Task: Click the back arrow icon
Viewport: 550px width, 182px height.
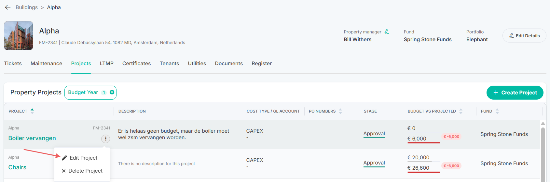Action: (x=8, y=7)
